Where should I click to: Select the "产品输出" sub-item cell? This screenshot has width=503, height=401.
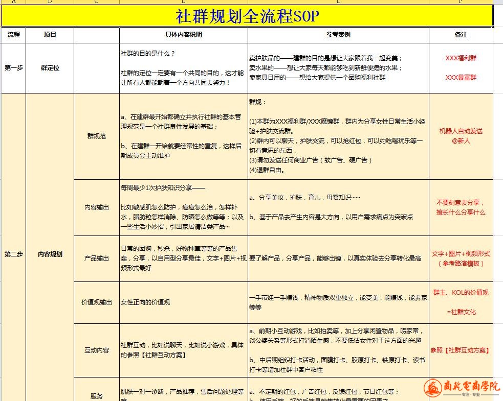click(97, 258)
